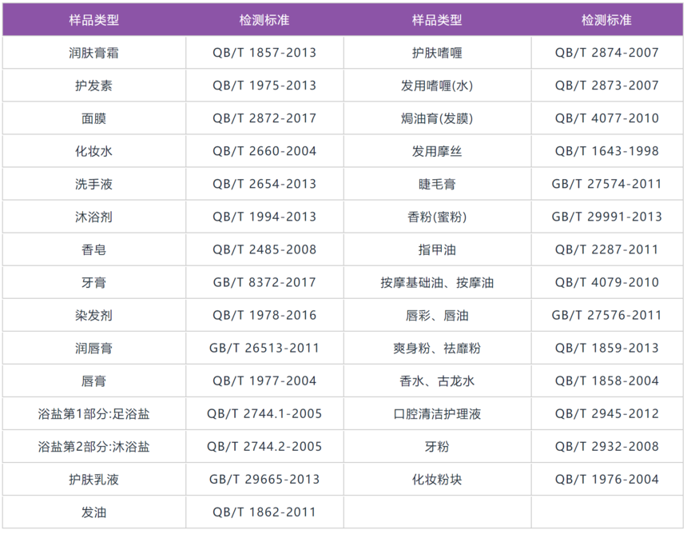Select the 染发剂 cell
This screenshot has width=687, height=534.
tap(93, 315)
